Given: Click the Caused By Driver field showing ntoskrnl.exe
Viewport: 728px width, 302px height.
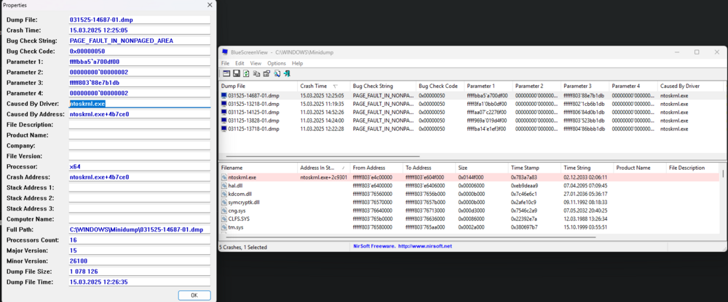Looking at the screenshot, I should 139,104.
